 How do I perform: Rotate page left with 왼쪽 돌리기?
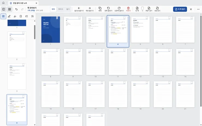pos(108,9)
